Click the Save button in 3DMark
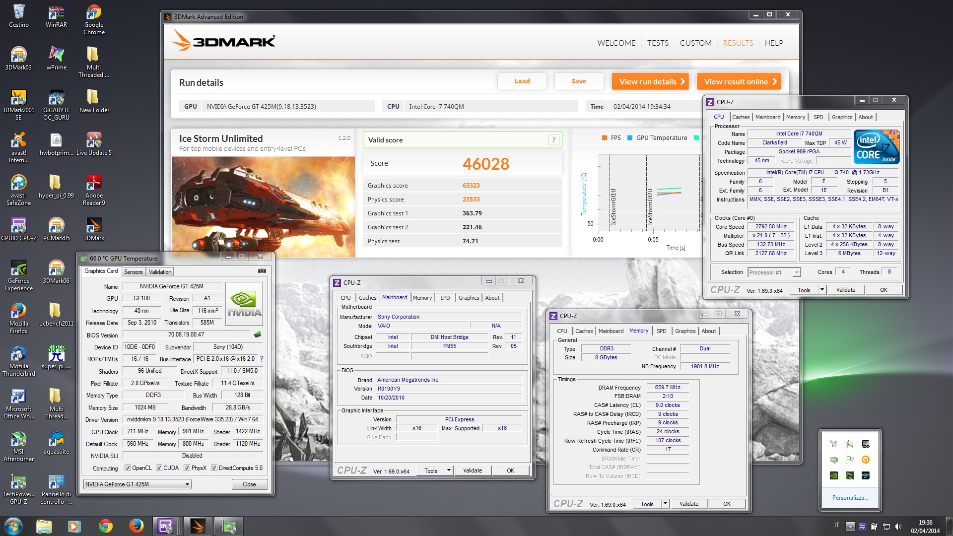Screen dimensions: 953x536 [579, 81]
